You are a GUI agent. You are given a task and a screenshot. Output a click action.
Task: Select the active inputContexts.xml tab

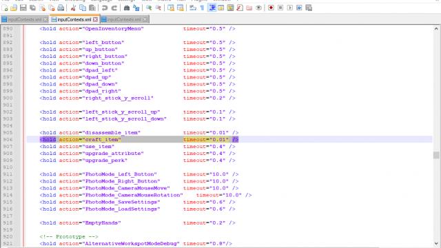point(74,19)
